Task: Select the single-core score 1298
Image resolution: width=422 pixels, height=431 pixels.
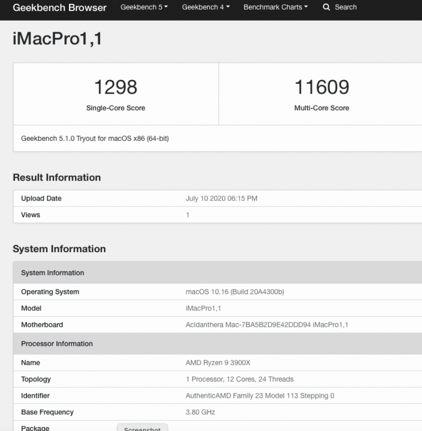Action: click(x=116, y=87)
